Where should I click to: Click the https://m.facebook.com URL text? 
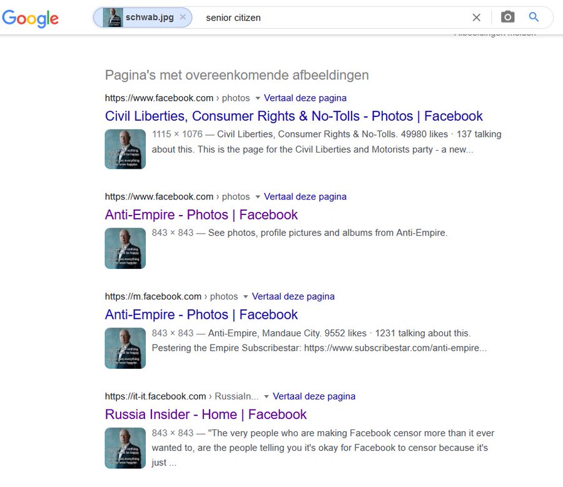[153, 296]
